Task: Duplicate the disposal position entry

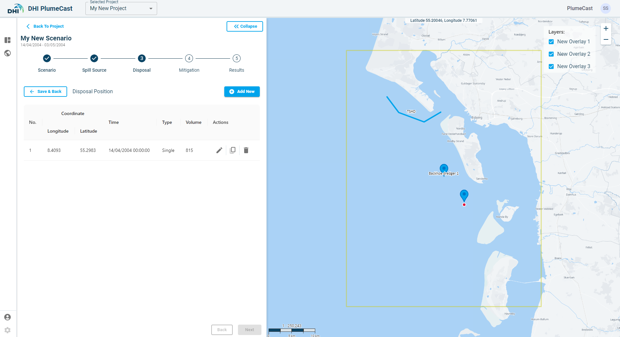Action: [x=232, y=150]
